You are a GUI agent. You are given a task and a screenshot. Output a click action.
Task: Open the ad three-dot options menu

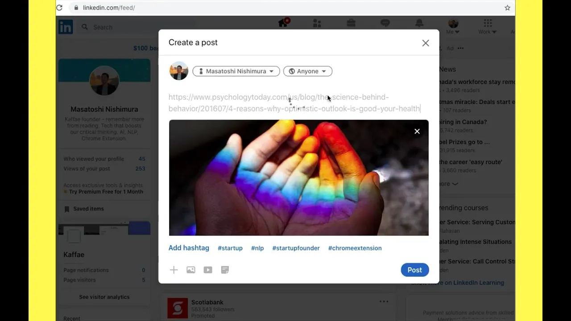coord(460,48)
